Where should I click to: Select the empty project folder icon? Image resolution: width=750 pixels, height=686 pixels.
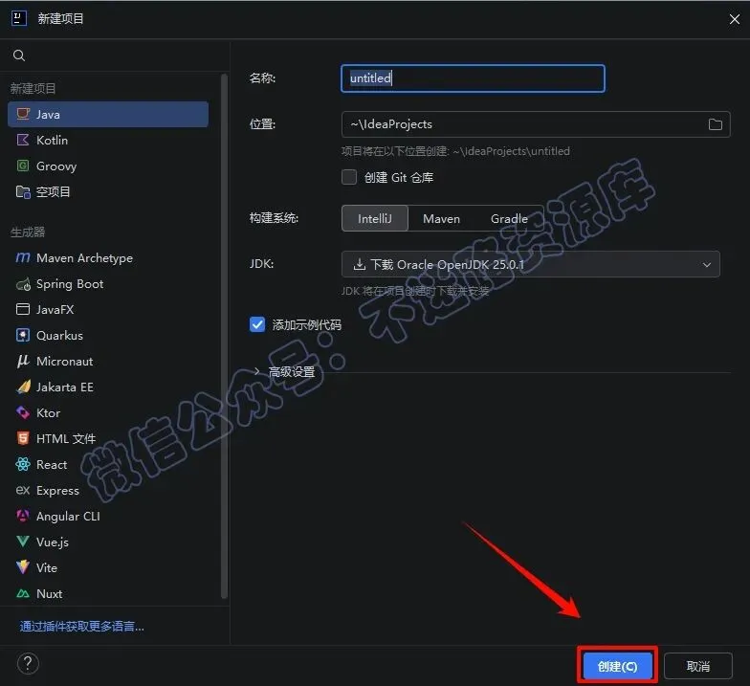(x=23, y=191)
